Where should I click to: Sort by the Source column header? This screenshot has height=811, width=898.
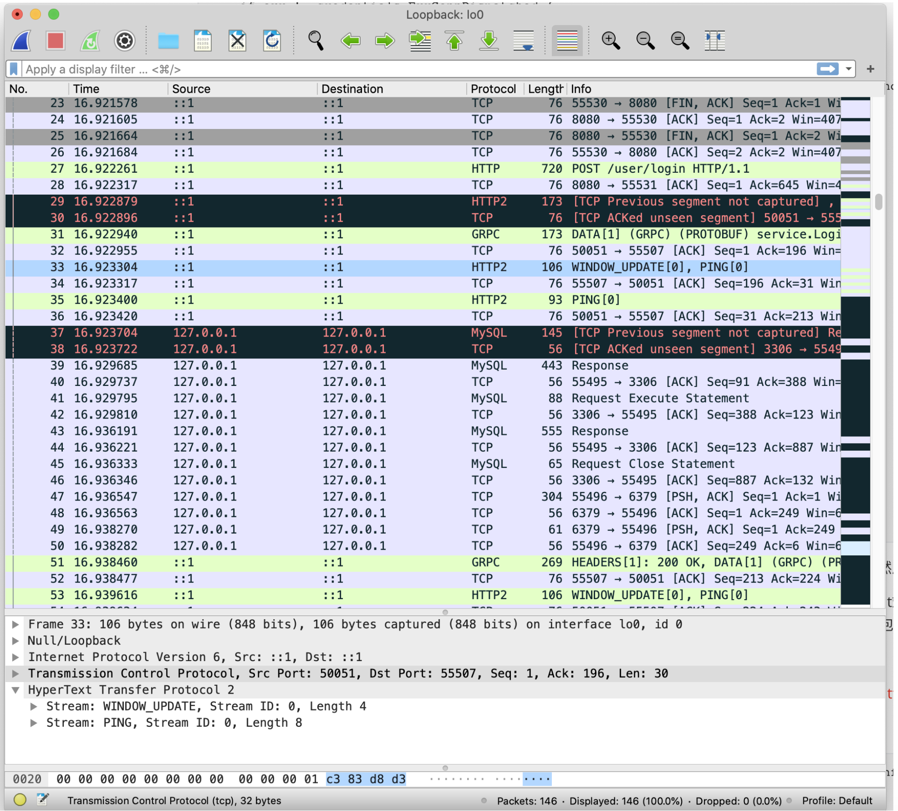(243, 89)
